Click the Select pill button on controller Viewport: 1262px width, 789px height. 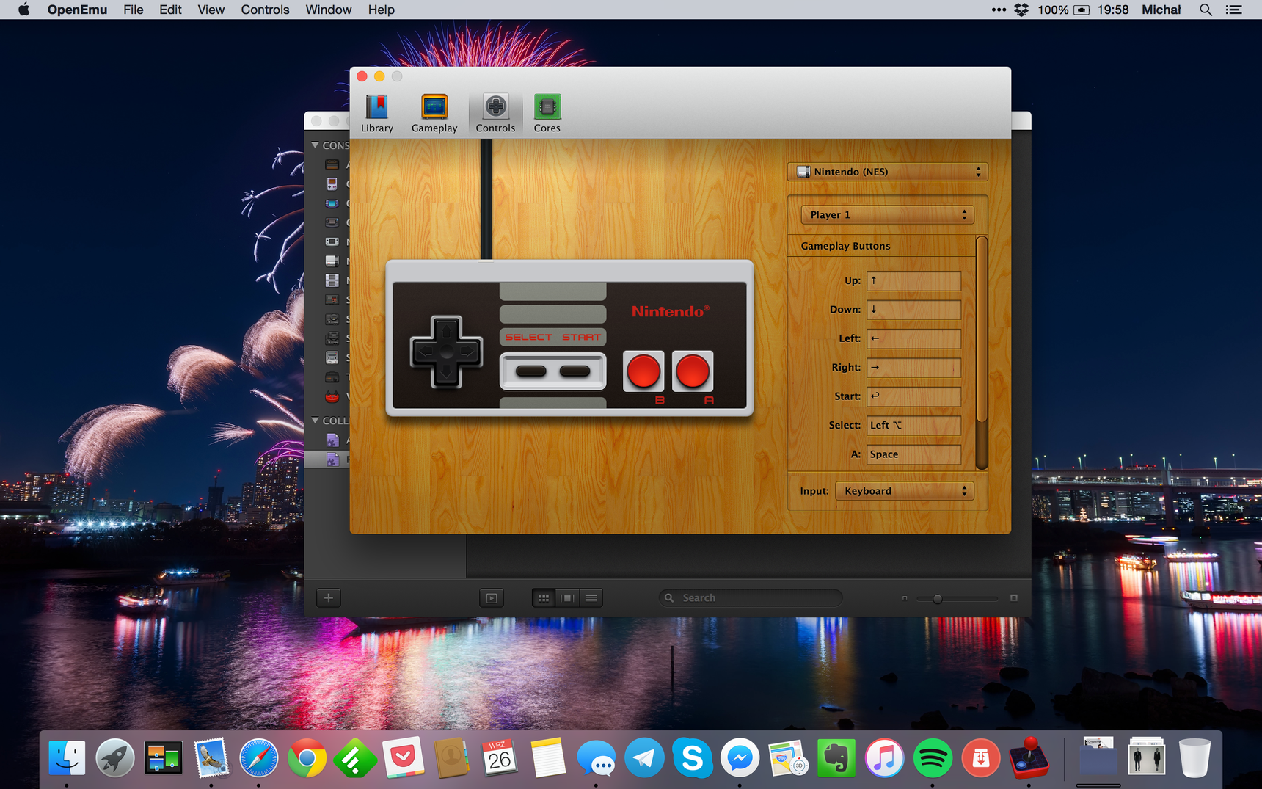[x=530, y=371]
